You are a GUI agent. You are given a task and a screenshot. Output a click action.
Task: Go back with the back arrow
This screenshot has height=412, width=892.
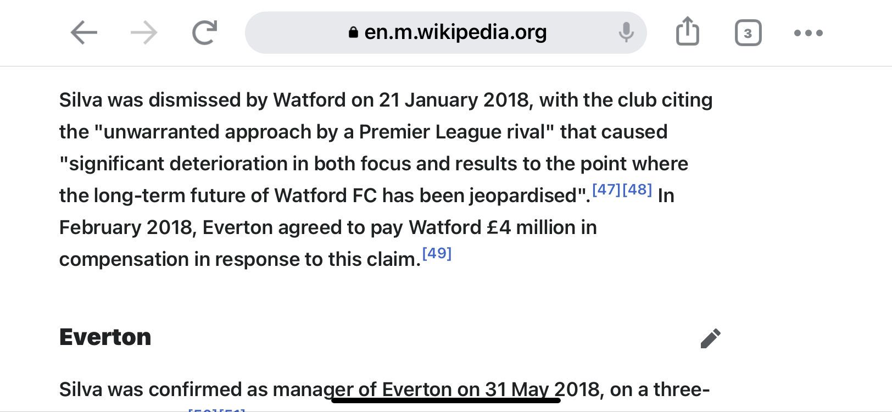tap(84, 33)
